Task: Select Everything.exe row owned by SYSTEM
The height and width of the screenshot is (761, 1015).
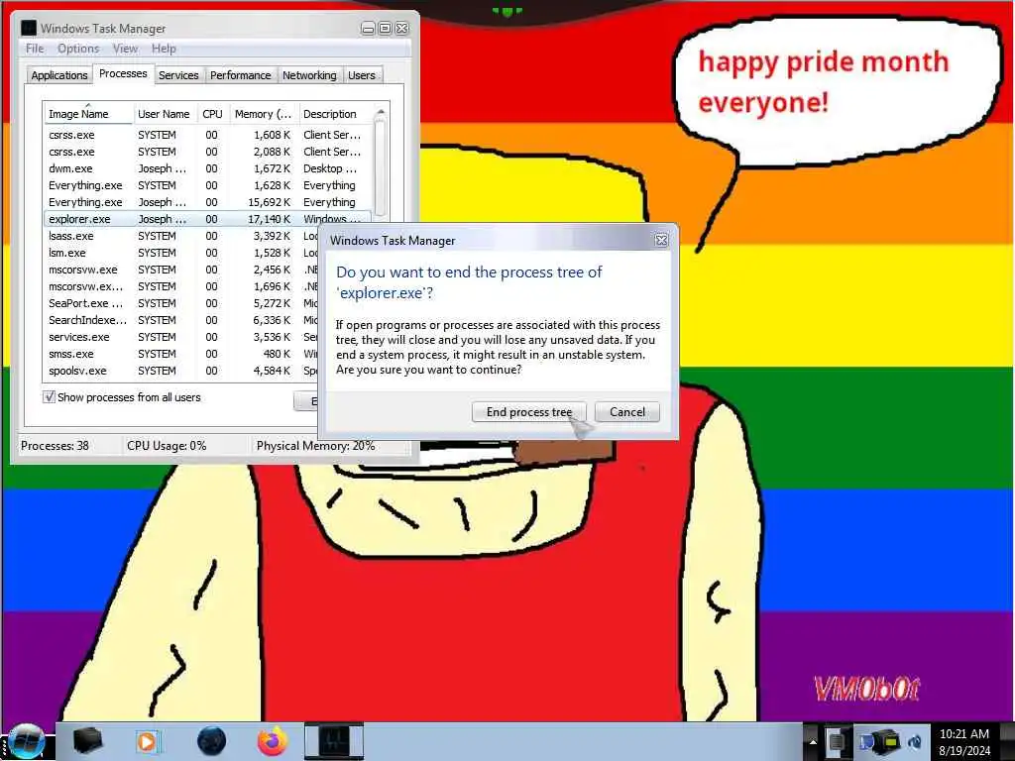Action: (207, 185)
